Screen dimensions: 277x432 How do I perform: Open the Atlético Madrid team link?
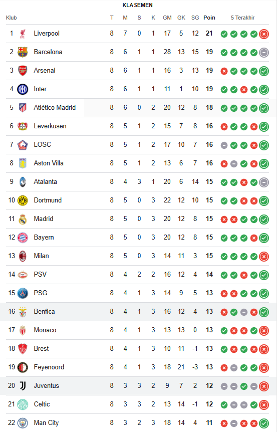(x=55, y=107)
